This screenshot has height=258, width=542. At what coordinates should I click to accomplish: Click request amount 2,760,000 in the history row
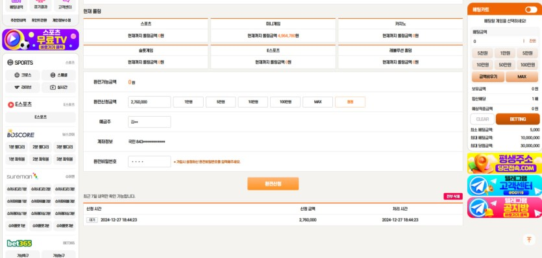pyautogui.click(x=308, y=220)
